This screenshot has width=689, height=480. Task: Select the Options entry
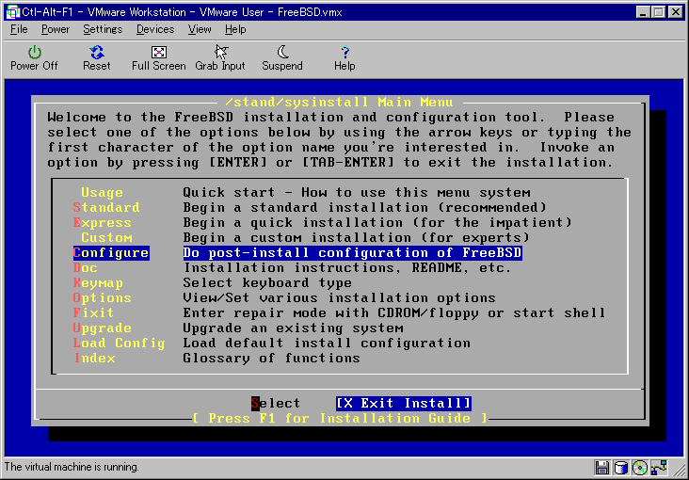102,297
